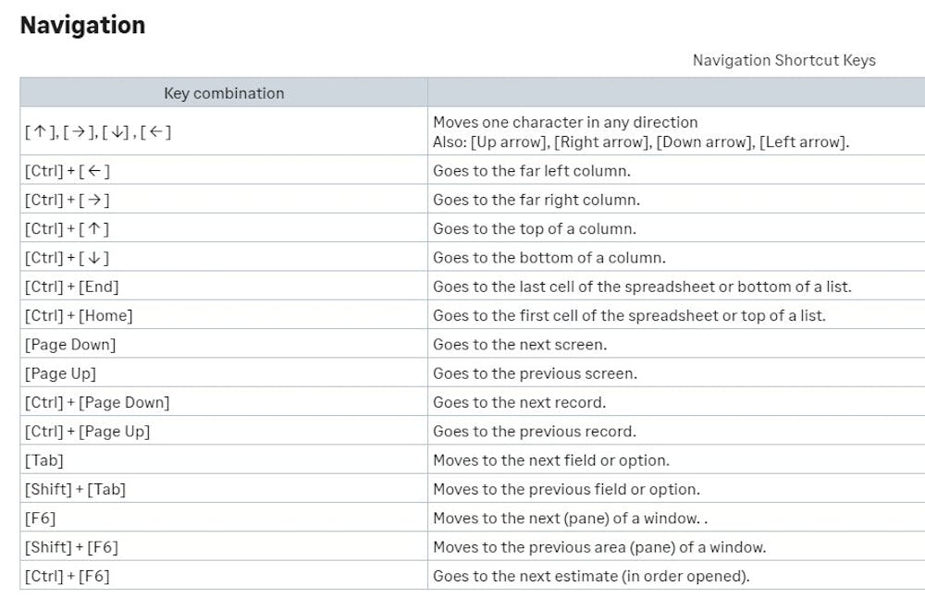The height and width of the screenshot is (598, 925).
Task: Select the Ctrl + up arrow cell
Action: click(68, 229)
